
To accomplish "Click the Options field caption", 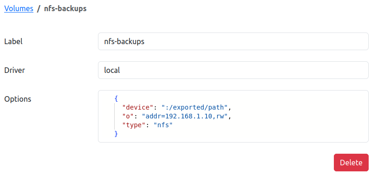I will point(18,99).
